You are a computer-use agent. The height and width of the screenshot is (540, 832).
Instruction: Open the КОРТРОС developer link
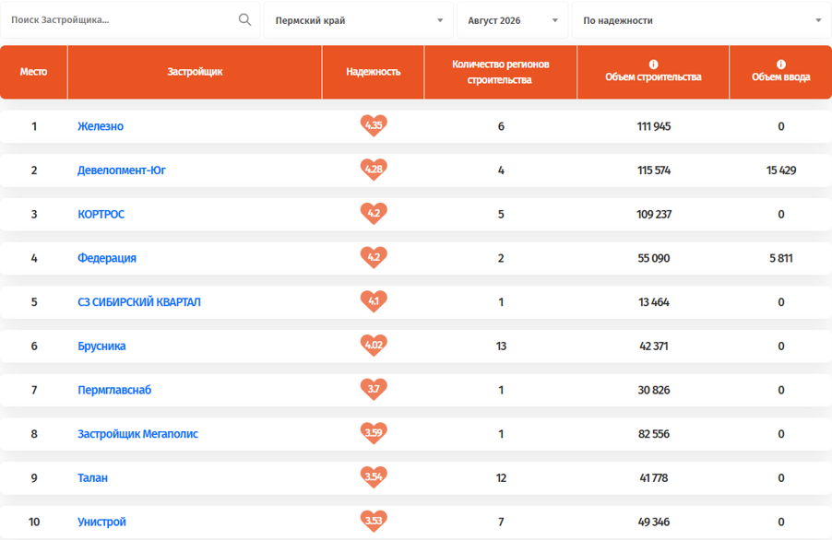(101, 214)
